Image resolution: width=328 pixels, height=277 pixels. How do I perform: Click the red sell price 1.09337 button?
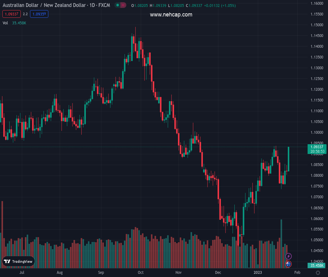[x=11, y=14]
